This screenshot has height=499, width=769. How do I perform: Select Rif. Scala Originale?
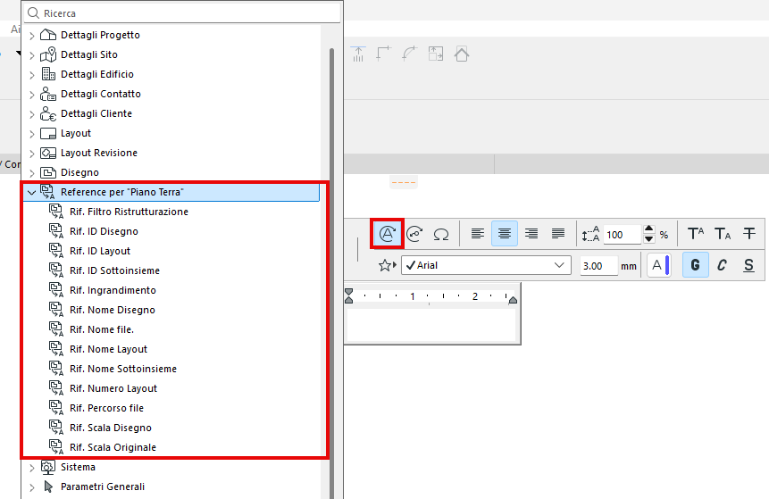pos(113,447)
